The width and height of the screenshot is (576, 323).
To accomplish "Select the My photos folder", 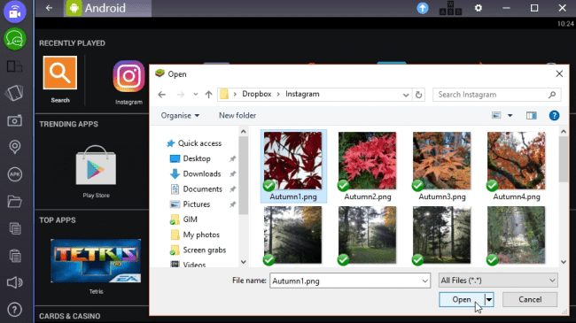I will tap(201, 235).
